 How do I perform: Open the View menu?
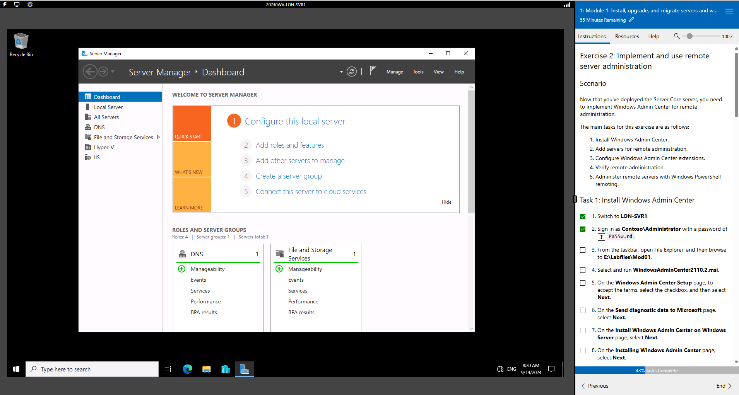439,72
